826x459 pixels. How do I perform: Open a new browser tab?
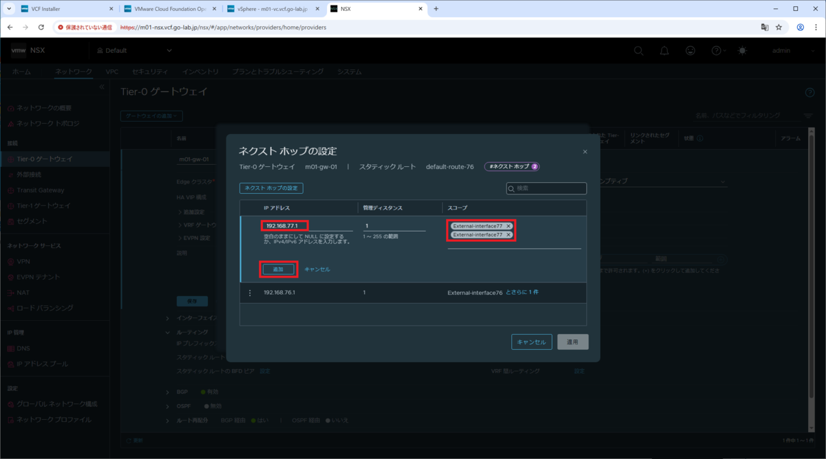point(436,9)
